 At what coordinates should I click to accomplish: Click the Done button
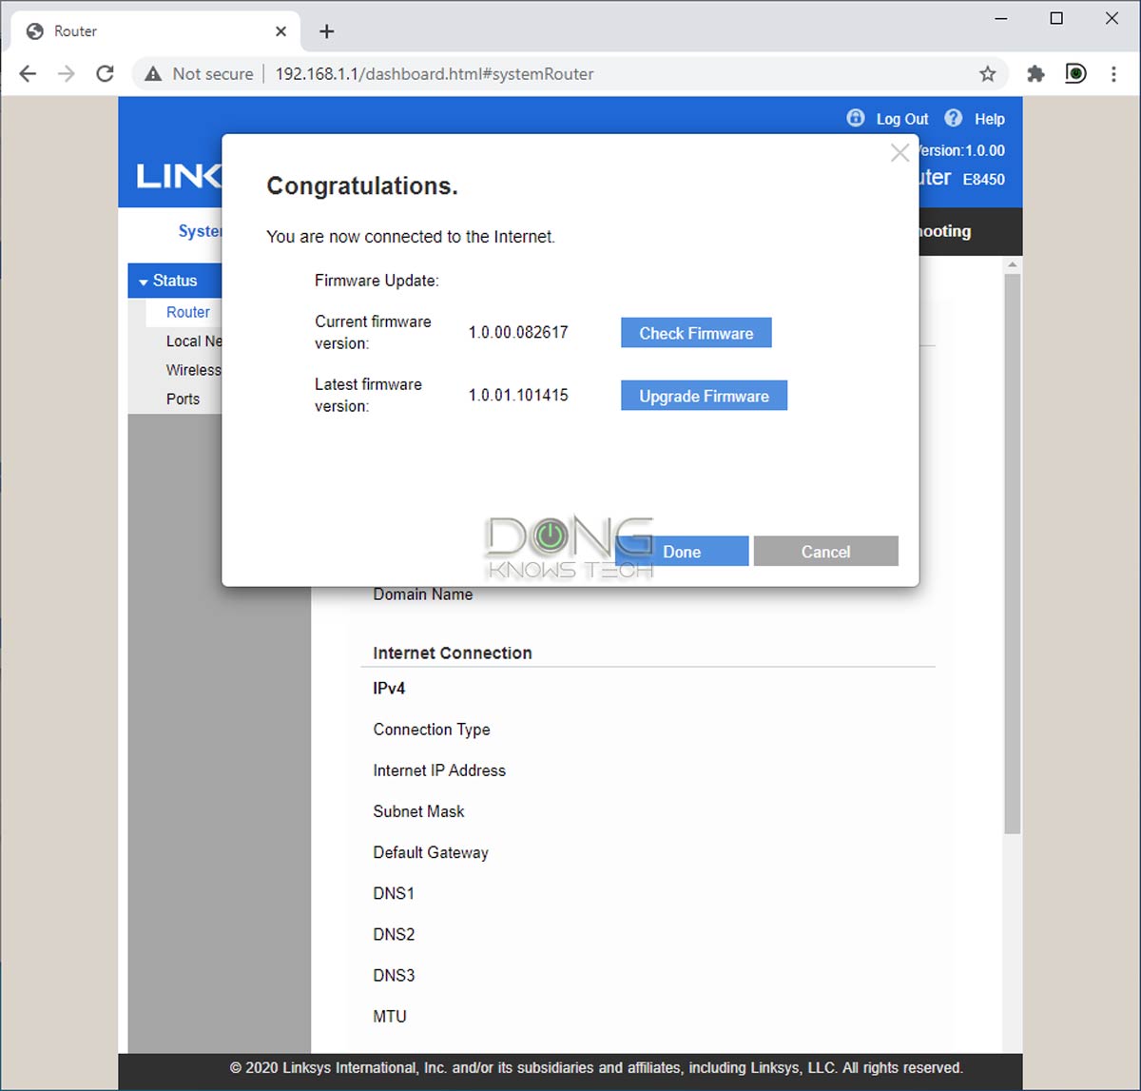click(x=682, y=551)
